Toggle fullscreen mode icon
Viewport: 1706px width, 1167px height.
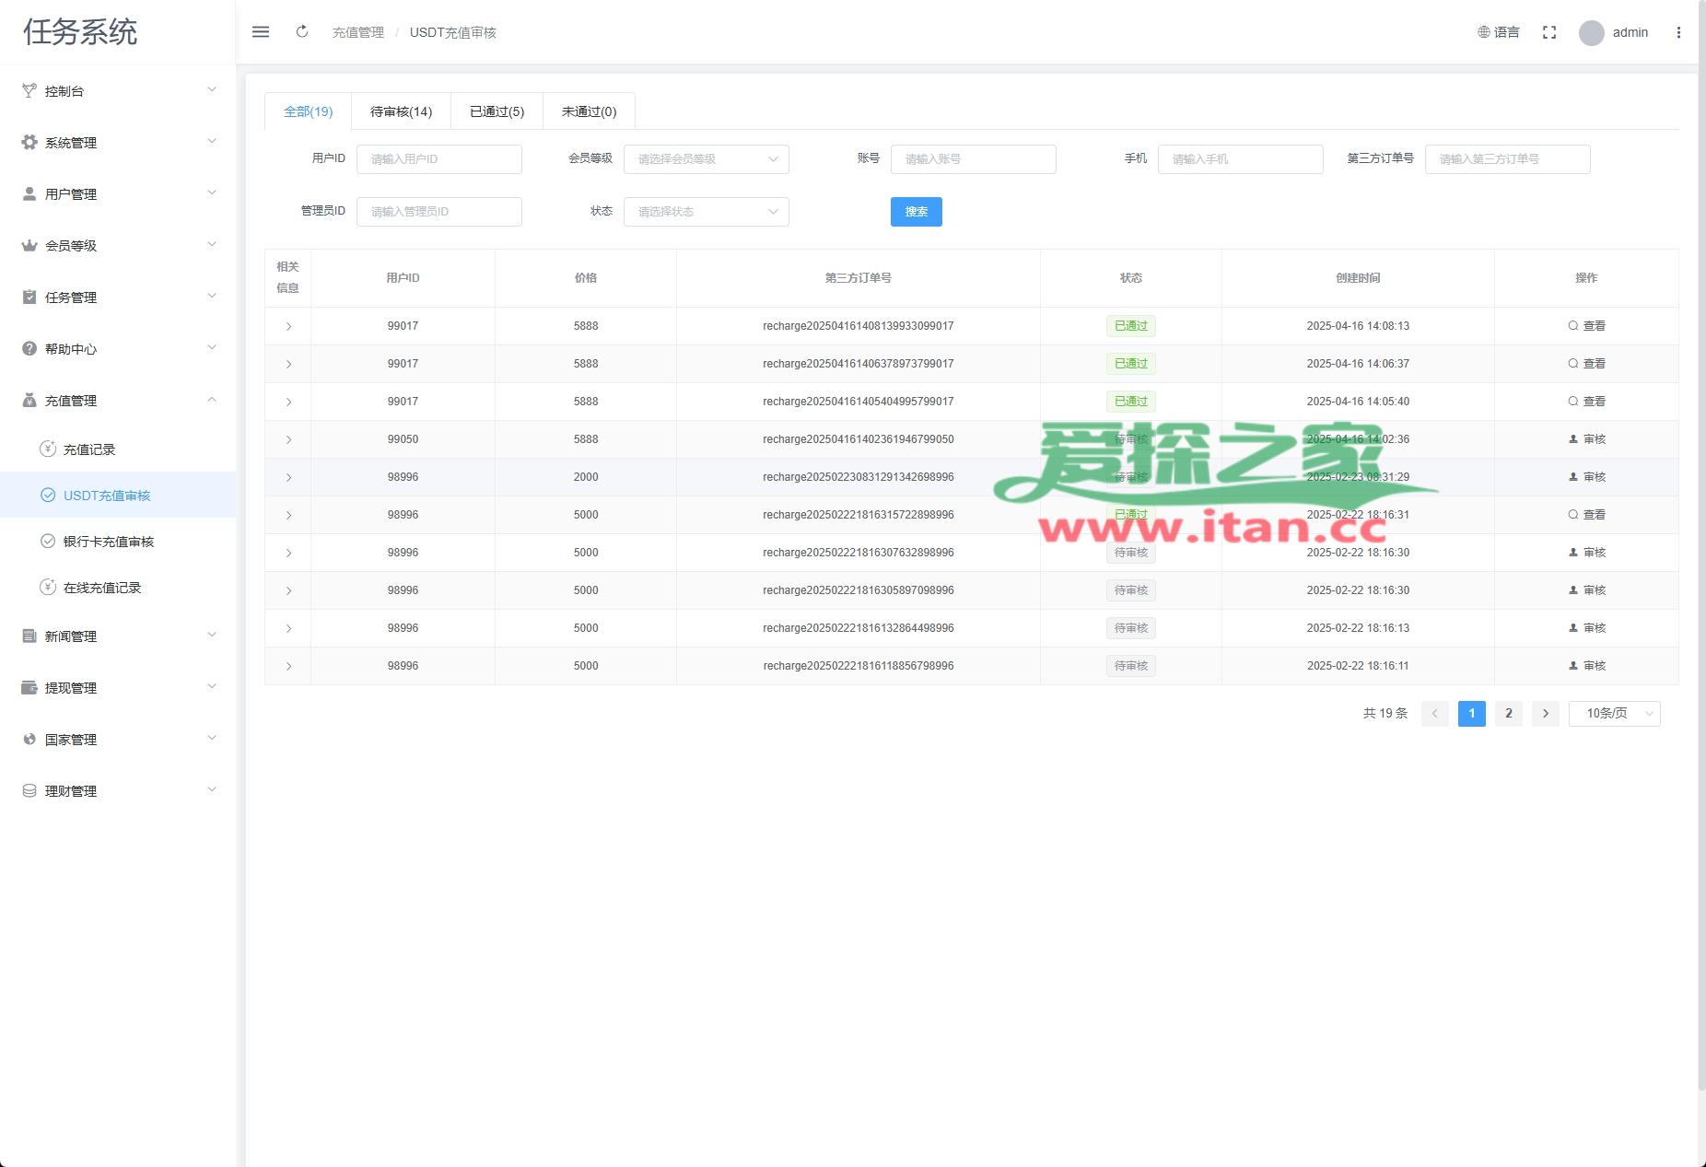point(1549,32)
